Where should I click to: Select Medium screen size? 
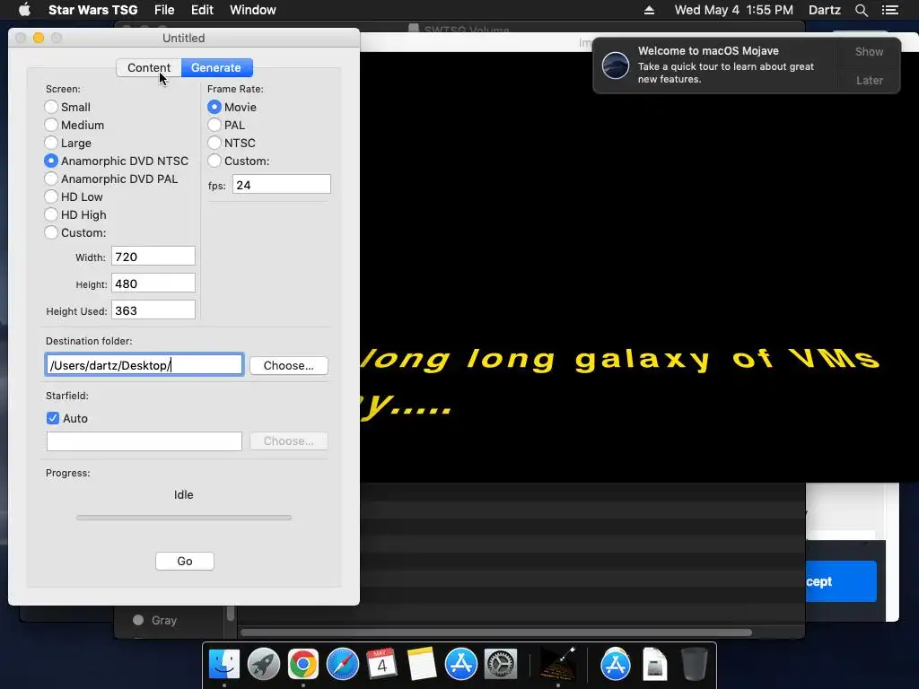(51, 125)
